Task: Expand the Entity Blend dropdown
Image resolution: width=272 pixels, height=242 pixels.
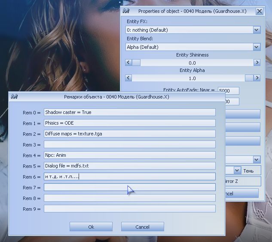Action: click(257, 47)
